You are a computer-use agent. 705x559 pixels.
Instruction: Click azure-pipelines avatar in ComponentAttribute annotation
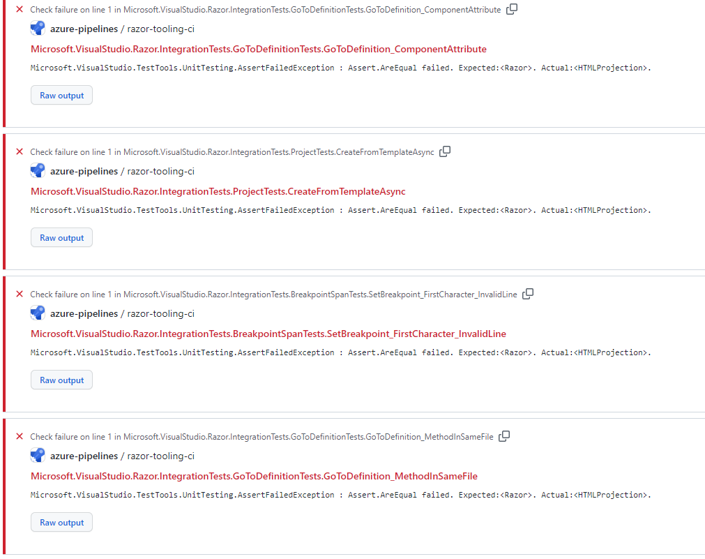pyautogui.click(x=38, y=29)
